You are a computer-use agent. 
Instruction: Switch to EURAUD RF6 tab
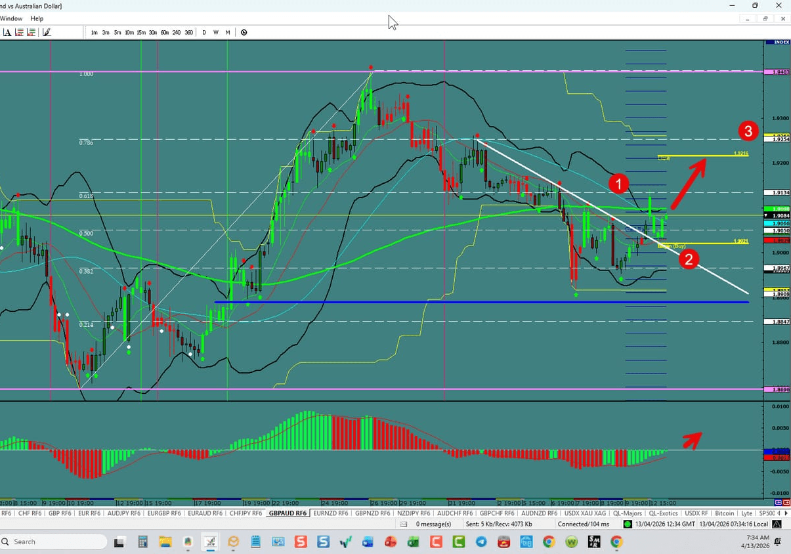point(205,513)
